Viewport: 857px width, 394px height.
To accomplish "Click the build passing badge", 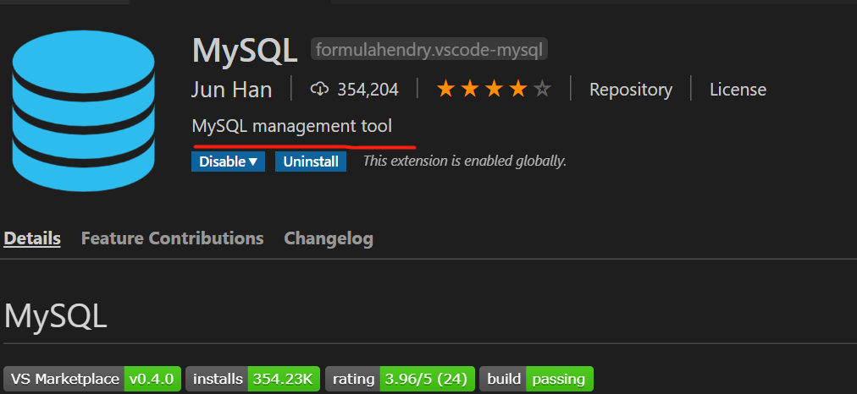I will 537,379.
